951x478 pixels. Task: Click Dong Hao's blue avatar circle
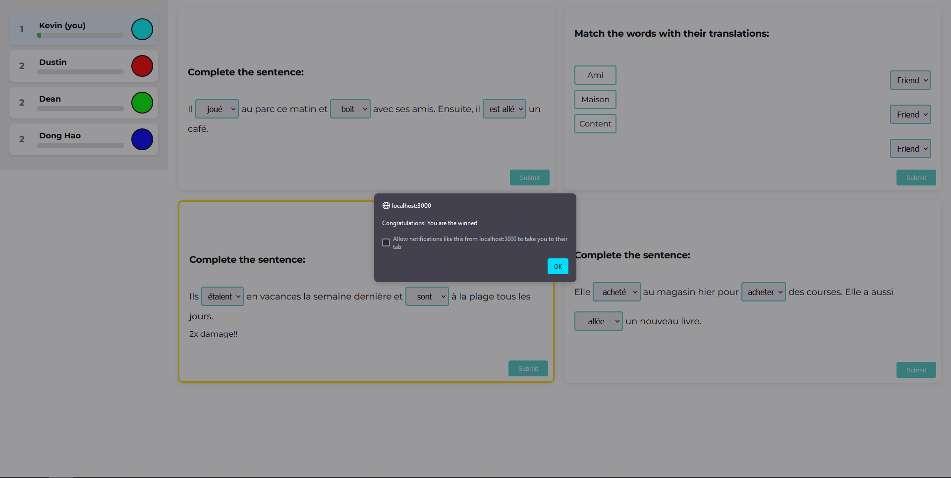coord(142,139)
